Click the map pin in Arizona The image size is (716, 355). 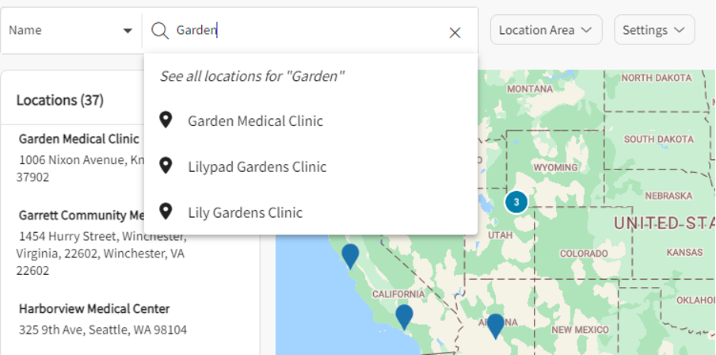pos(495,324)
